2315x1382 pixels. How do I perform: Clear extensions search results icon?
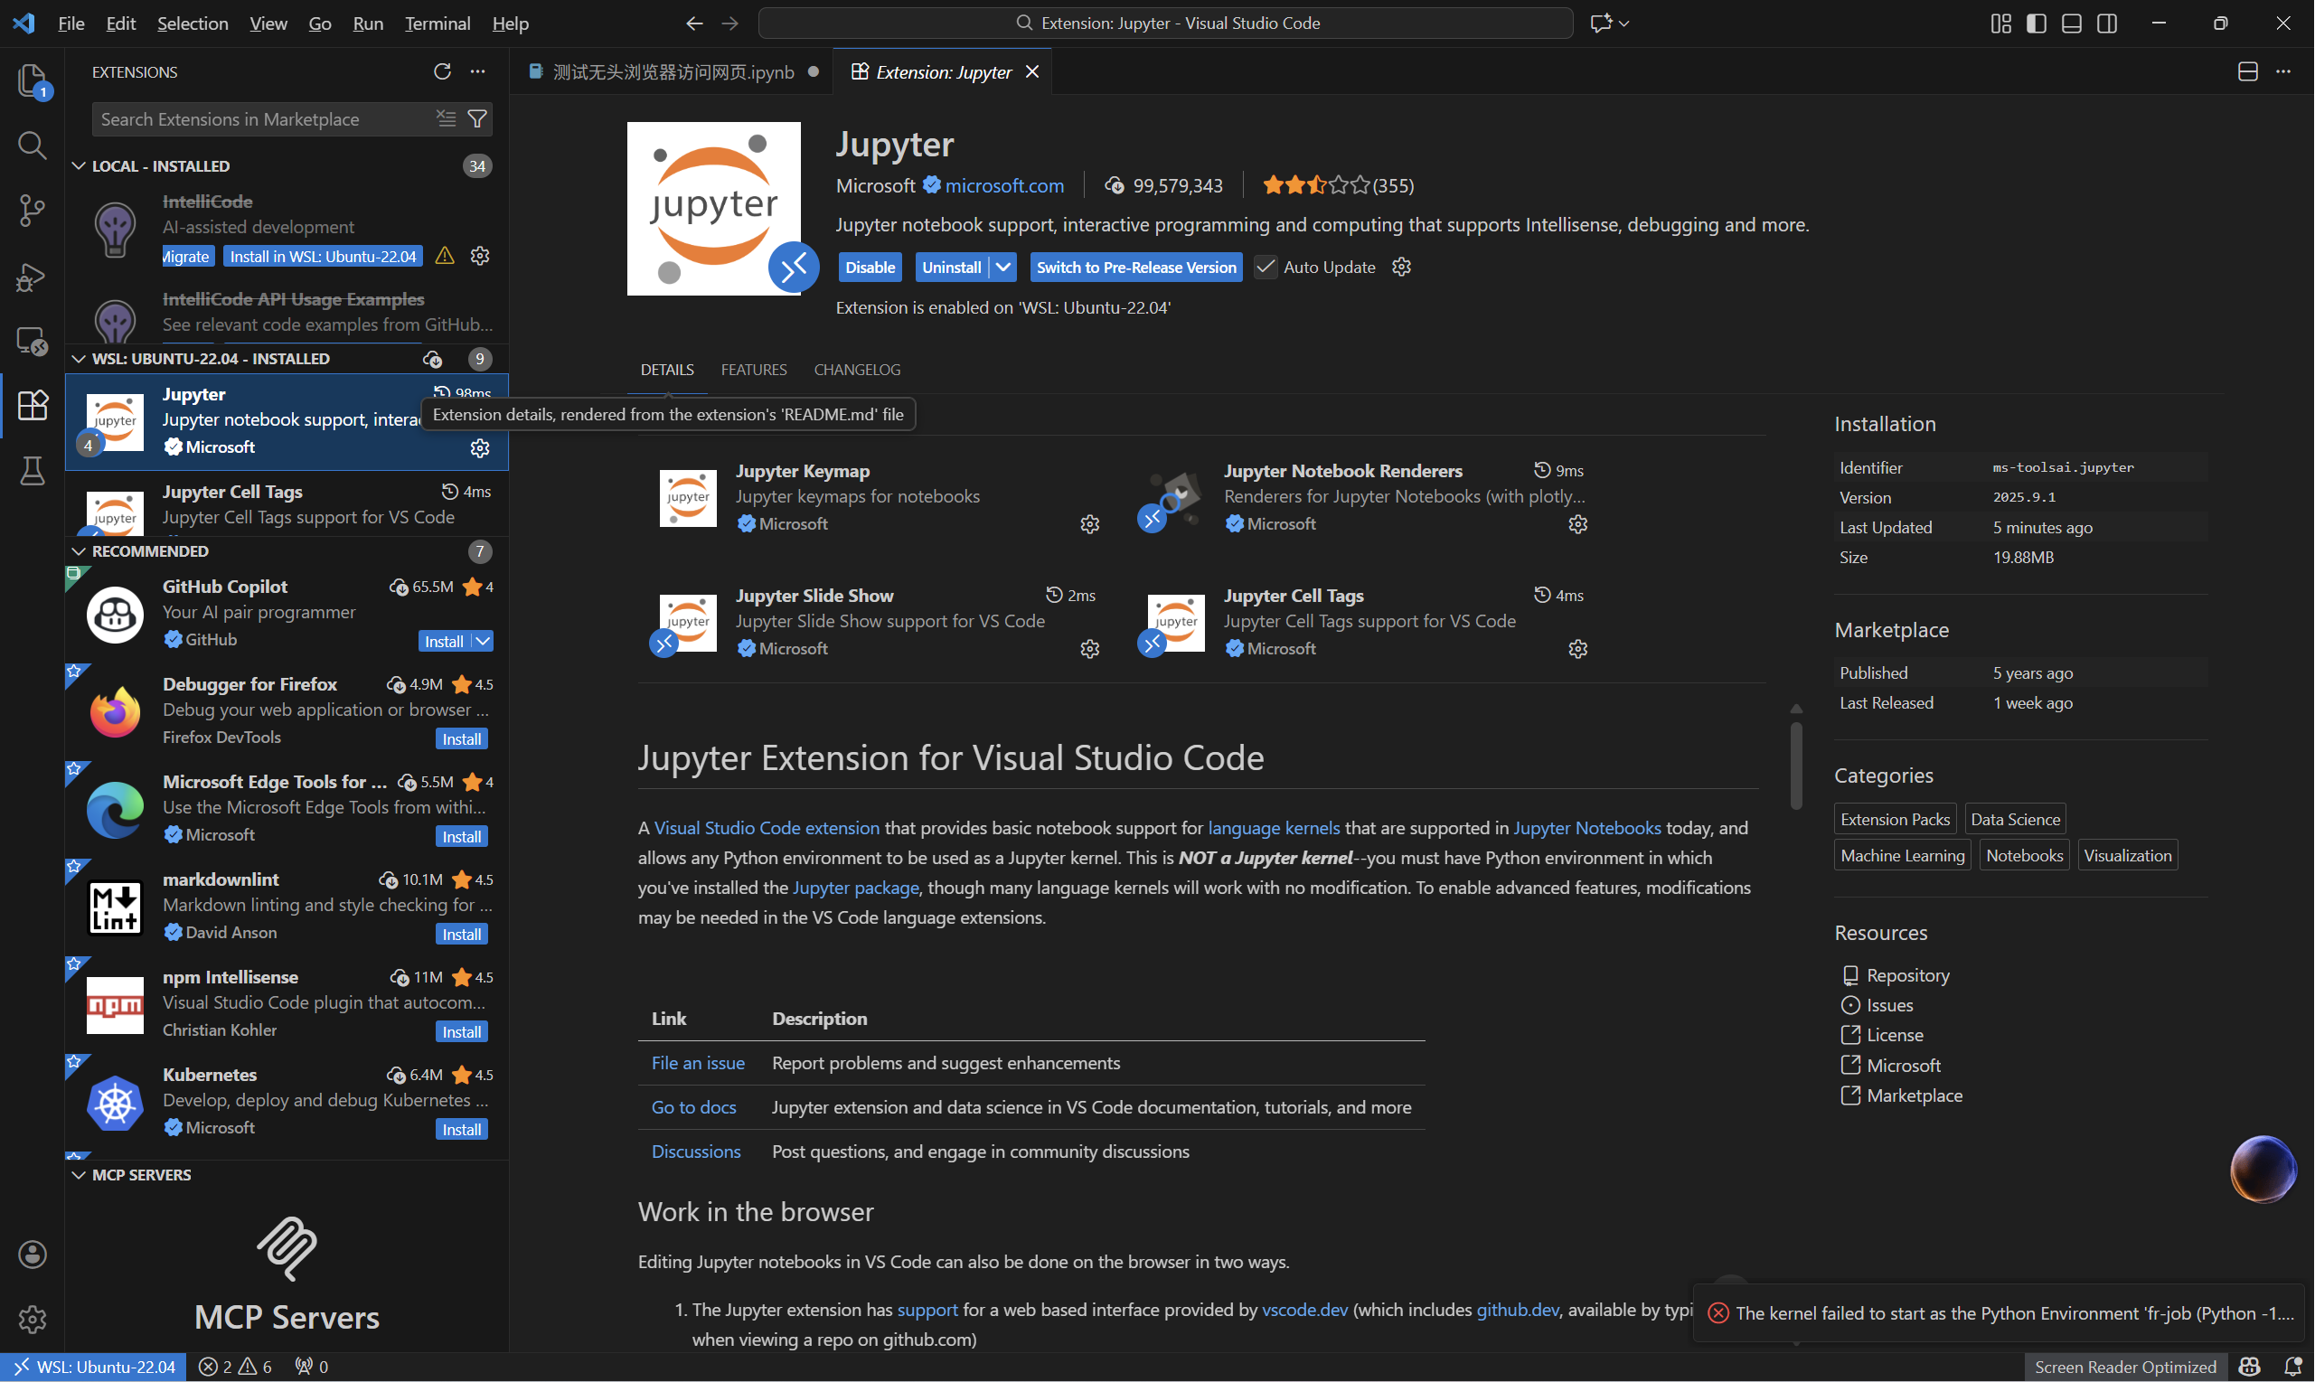tap(446, 119)
